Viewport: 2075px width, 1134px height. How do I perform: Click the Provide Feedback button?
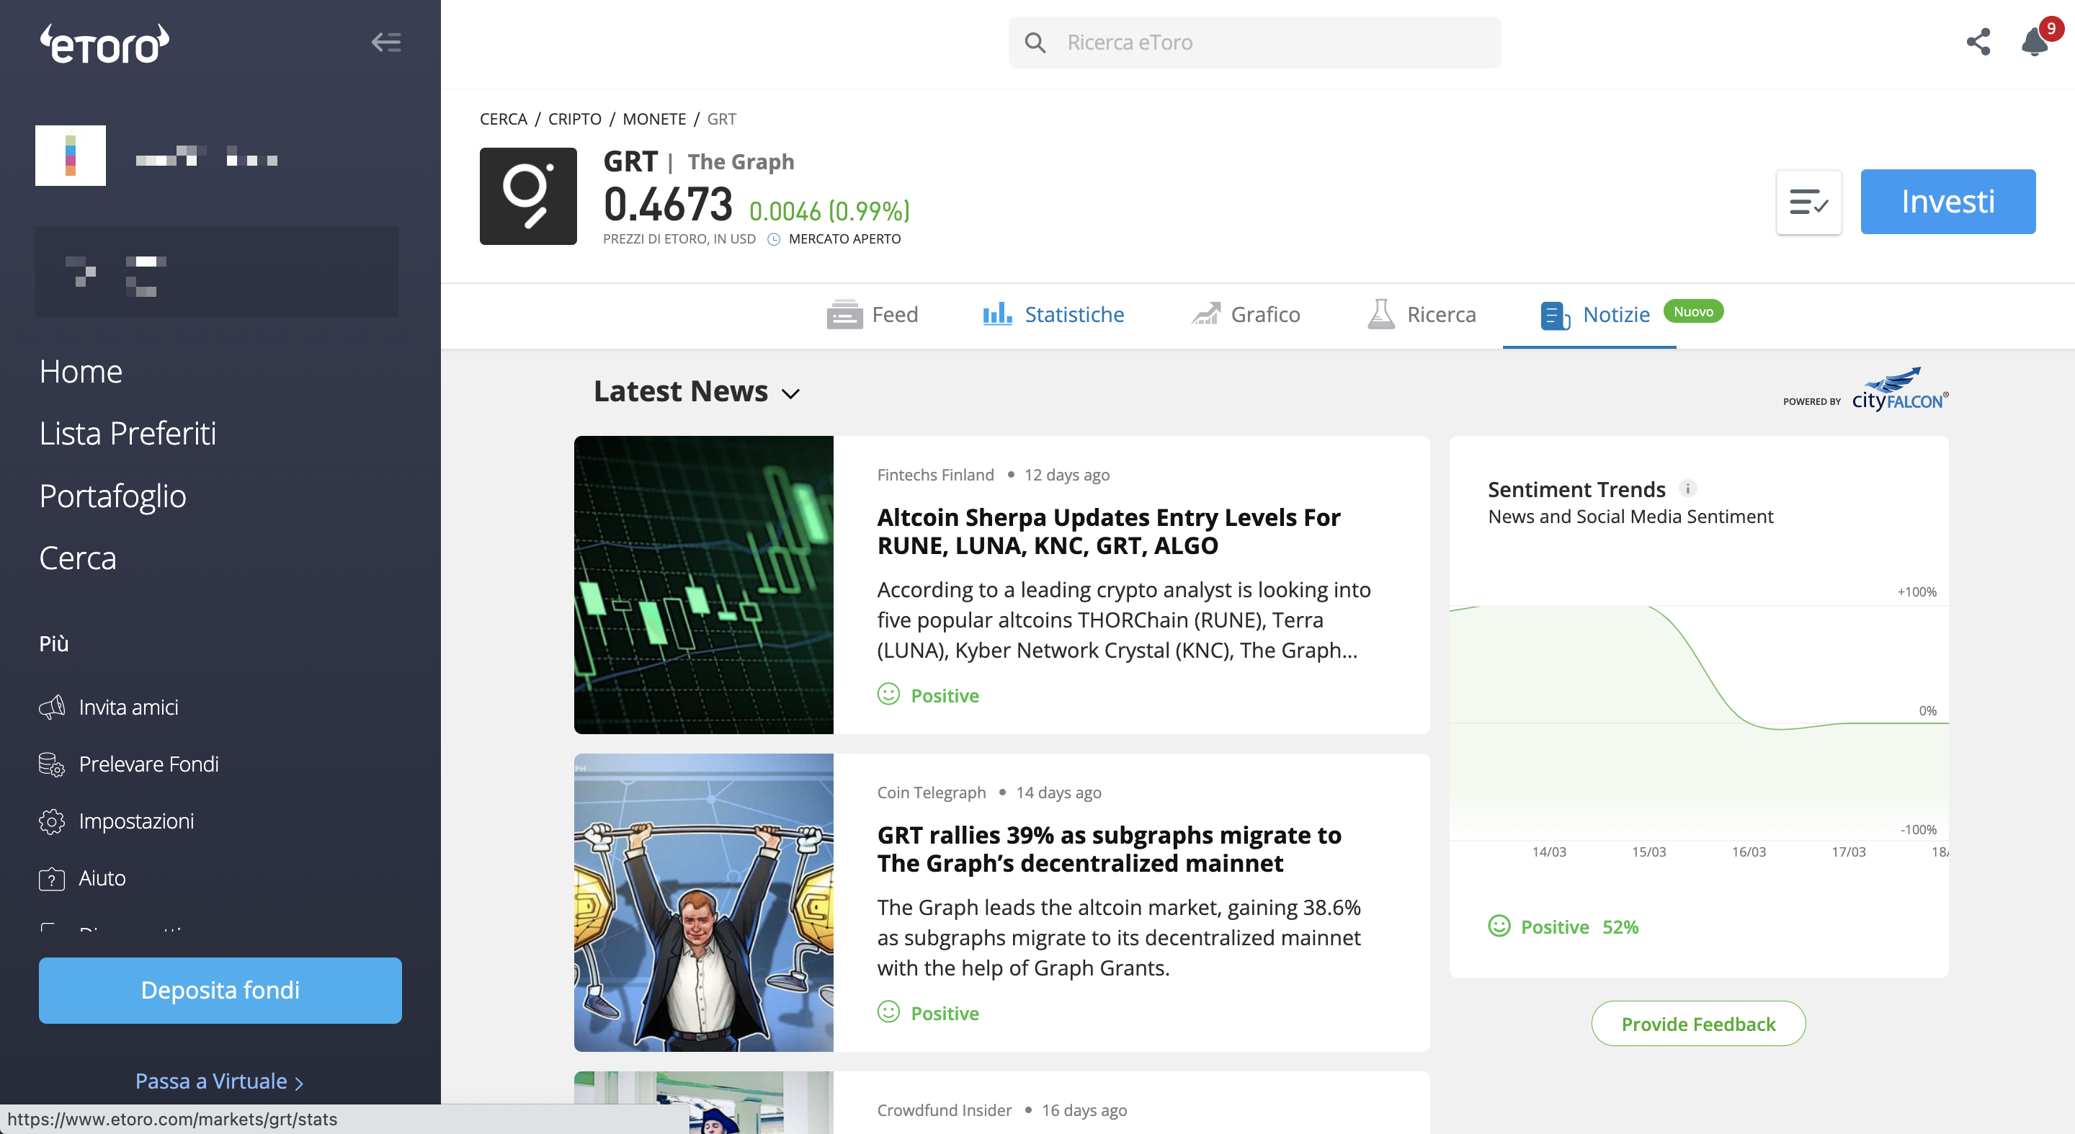[x=1698, y=1024]
